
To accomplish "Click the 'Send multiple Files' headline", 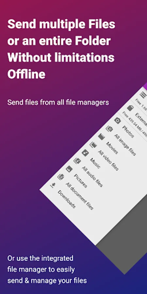I will pyautogui.click(x=61, y=24).
